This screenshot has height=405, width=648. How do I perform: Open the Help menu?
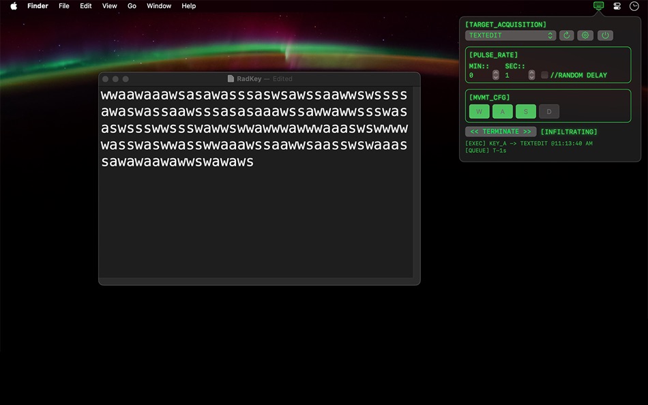pyautogui.click(x=188, y=5)
